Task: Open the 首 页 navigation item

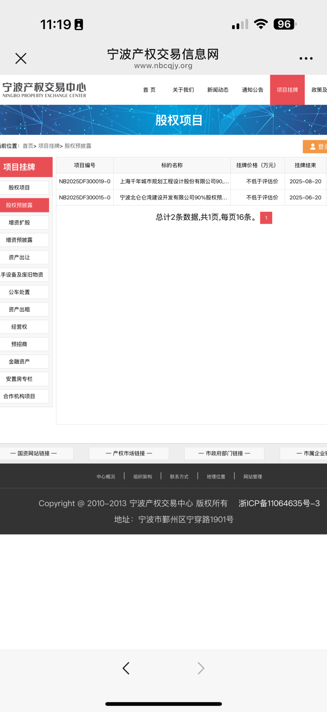Action: click(x=149, y=90)
